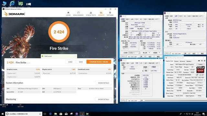207x116 pixels.
Task: Open the Windows Start menu
Action: coord(3,114)
